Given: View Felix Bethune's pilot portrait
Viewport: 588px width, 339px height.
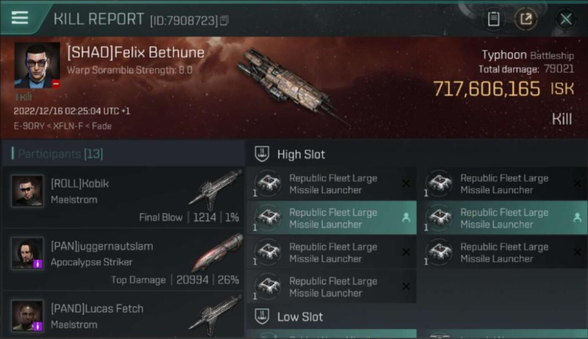Looking at the screenshot, I should pyautogui.click(x=37, y=66).
